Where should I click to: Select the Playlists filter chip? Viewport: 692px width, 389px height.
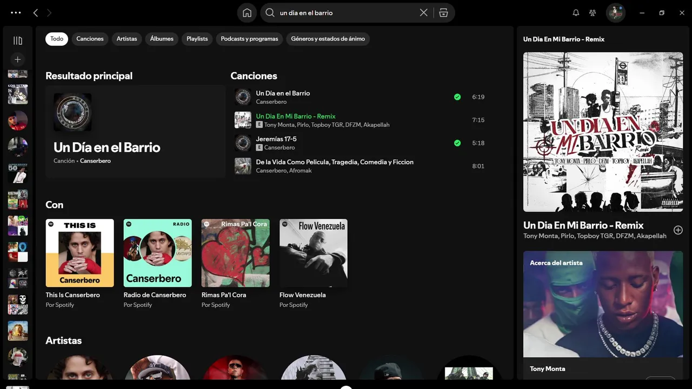pyautogui.click(x=197, y=39)
